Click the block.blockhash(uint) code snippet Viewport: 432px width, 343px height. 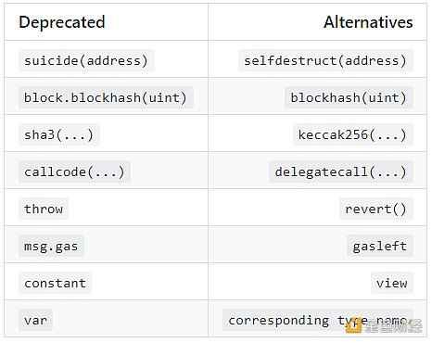[106, 97]
